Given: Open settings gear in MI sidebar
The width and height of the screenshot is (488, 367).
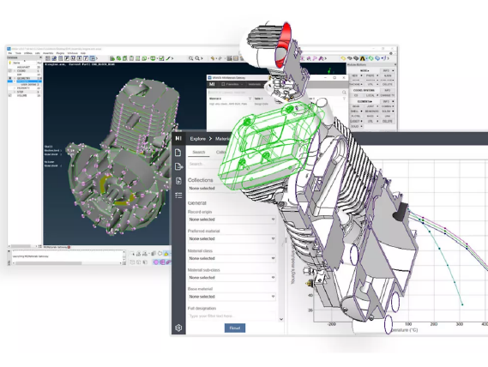Looking at the screenshot, I should [178, 328].
